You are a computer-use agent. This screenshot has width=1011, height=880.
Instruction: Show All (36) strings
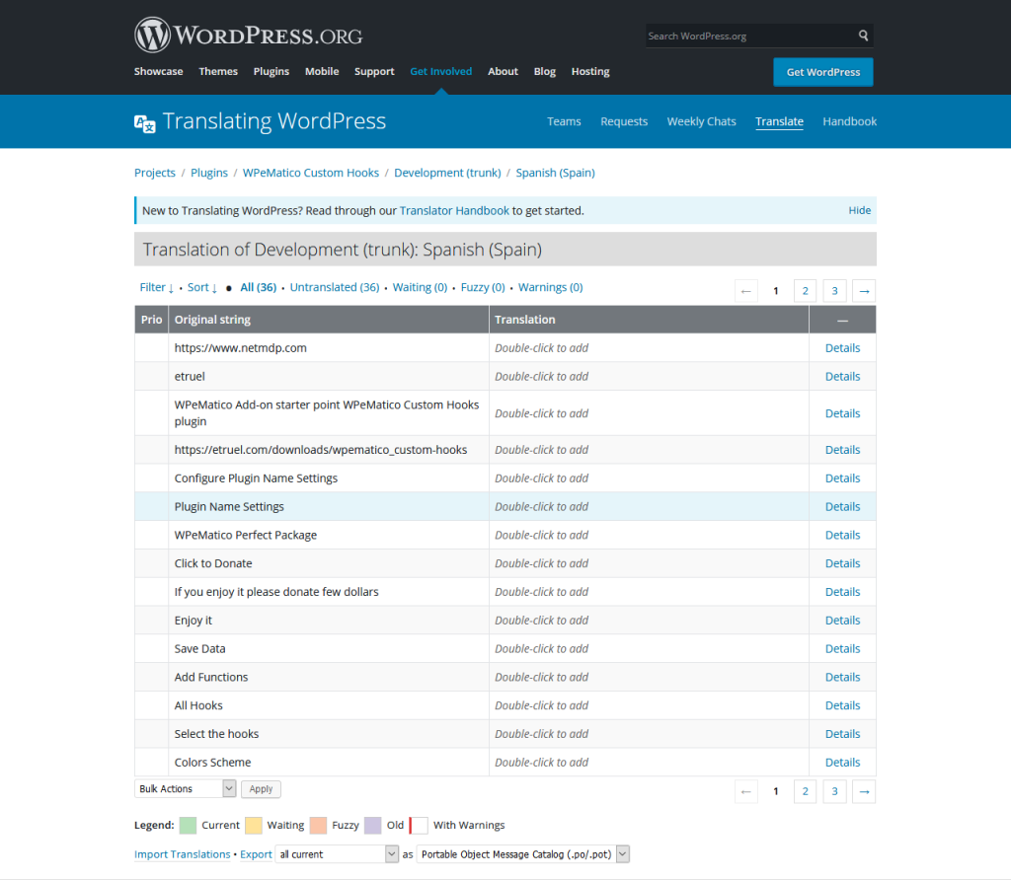point(259,287)
